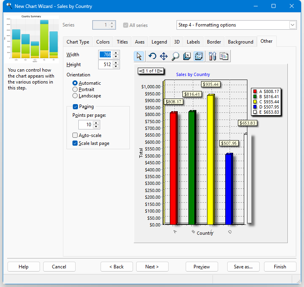
Task: Select the Landscape orientation option
Action: pyautogui.click(x=75, y=96)
